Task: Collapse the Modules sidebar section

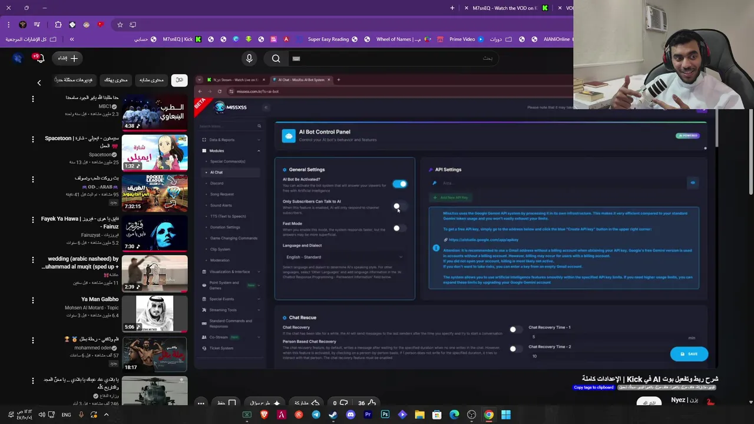Action: tap(230, 151)
